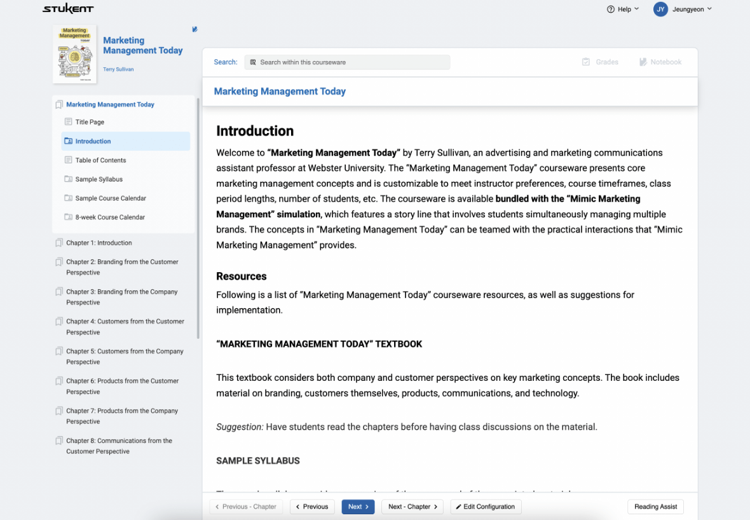Click the pencil icon on Edit Configuration
This screenshot has width=750, height=520.
point(459,507)
